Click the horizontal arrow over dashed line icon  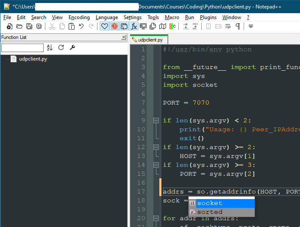(186, 26)
